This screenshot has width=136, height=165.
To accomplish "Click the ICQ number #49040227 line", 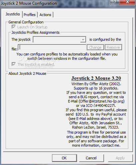I will coord(96,106).
